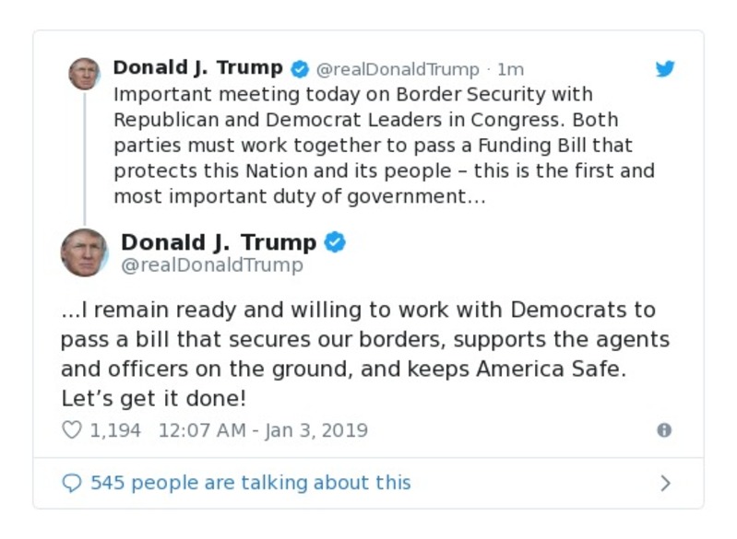Click the upper tweet's Donald J. Trump name
Viewport: 737px width, 539px height.
[197, 68]
